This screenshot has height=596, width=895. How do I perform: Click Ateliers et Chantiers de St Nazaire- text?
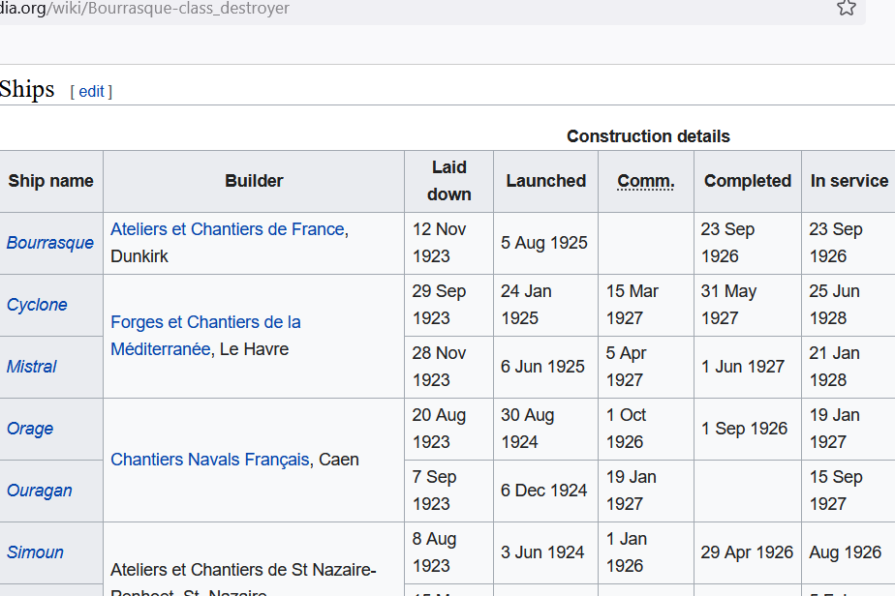[244, 570]
